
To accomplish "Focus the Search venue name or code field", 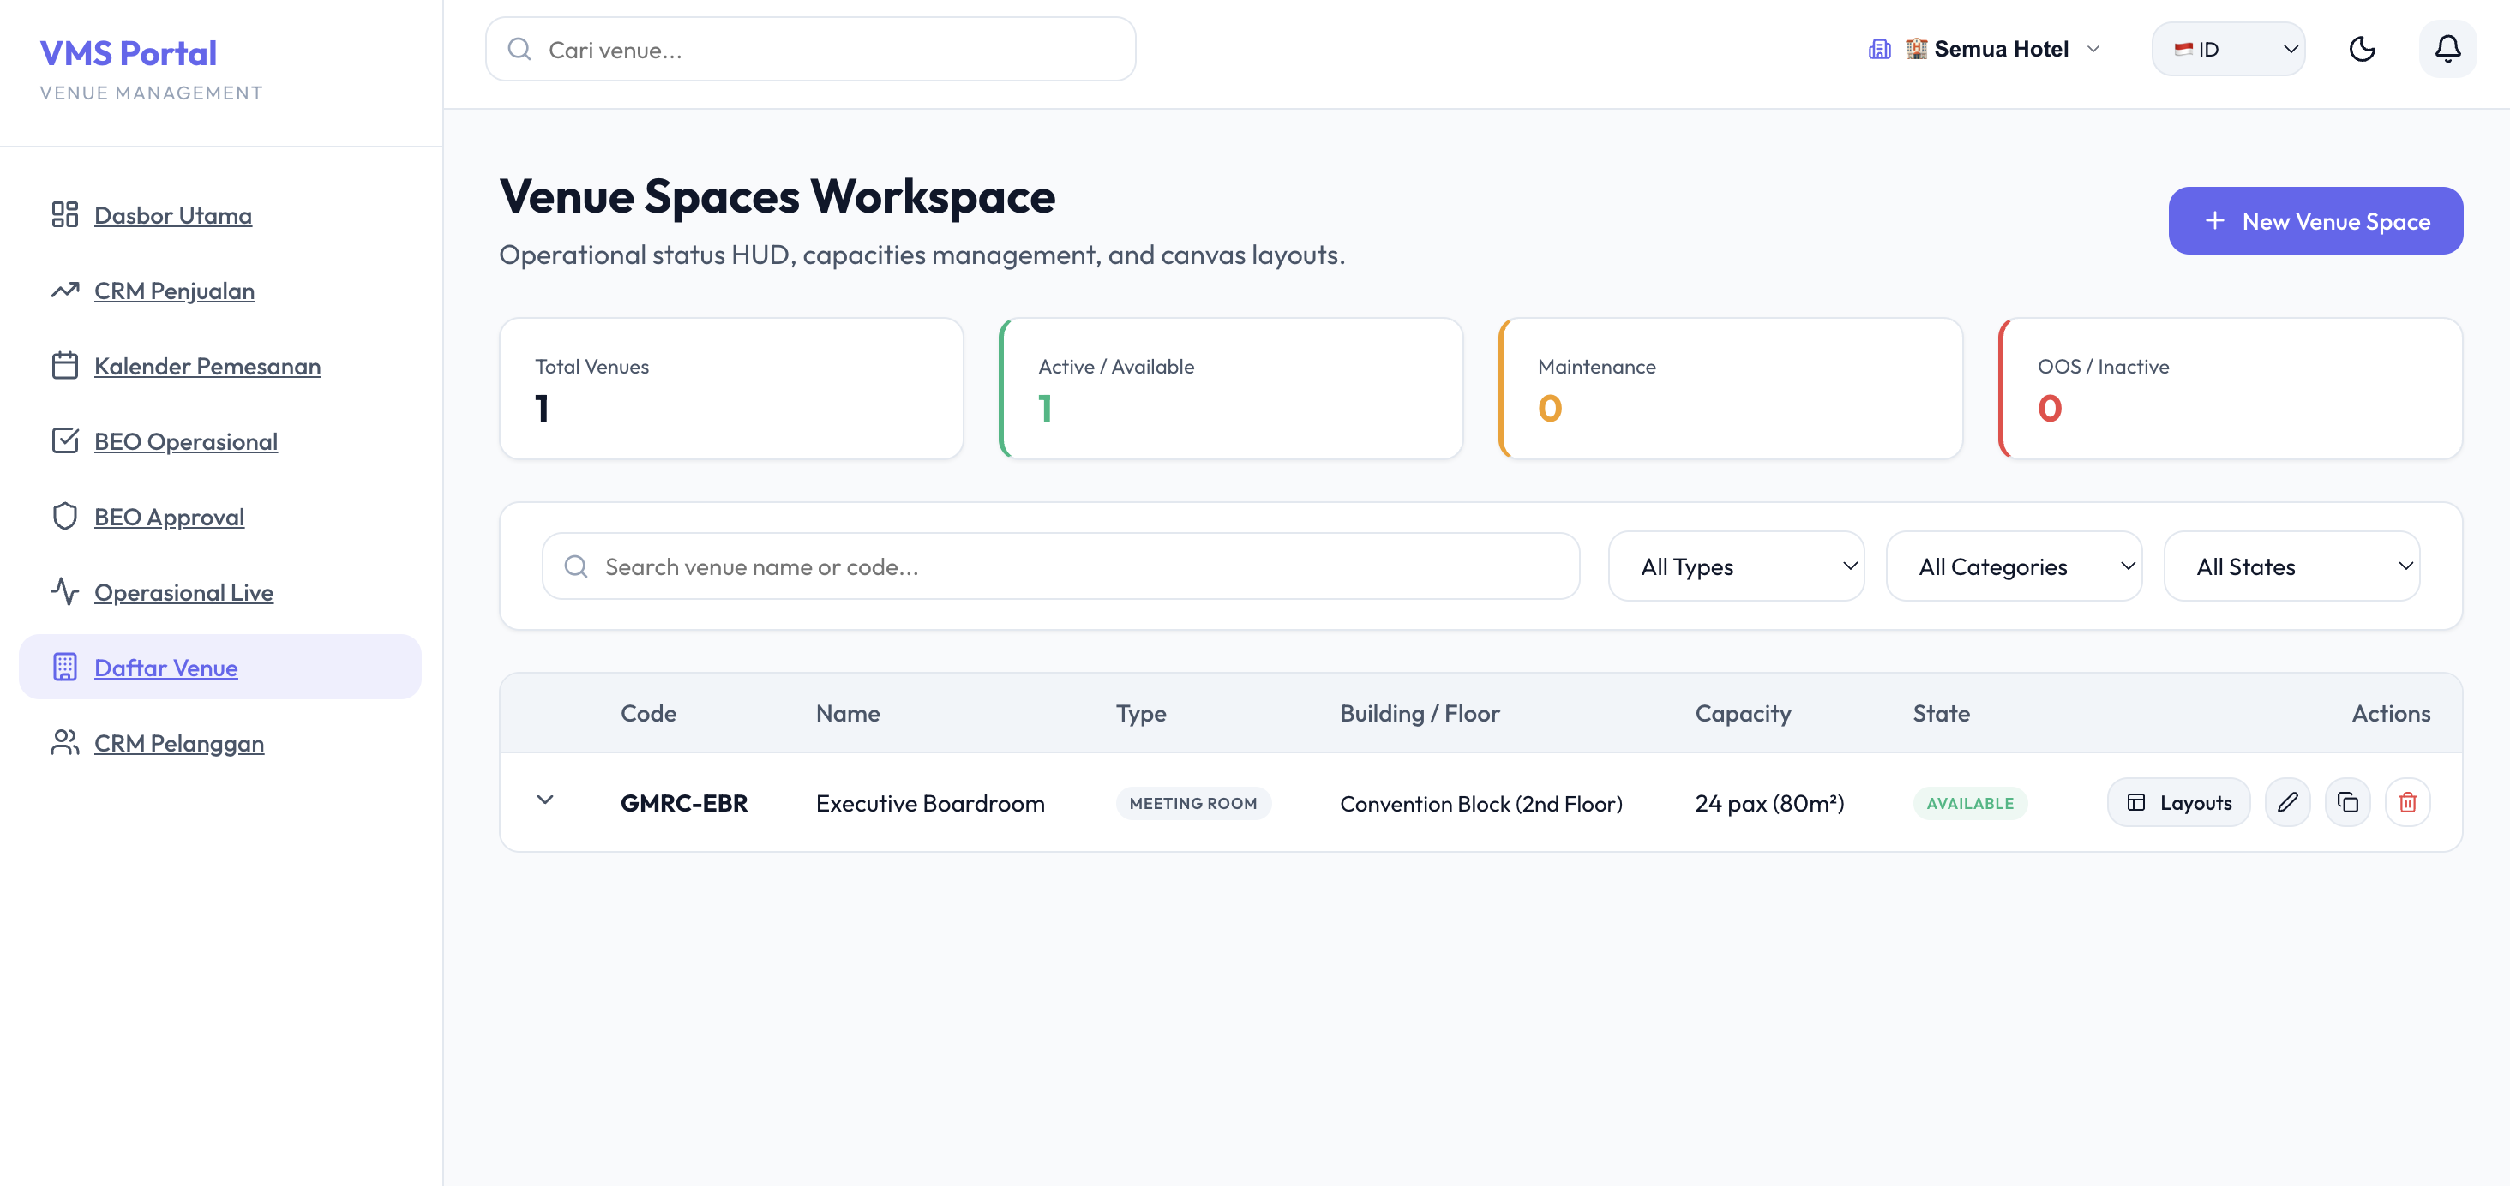I will [1061, 566].
